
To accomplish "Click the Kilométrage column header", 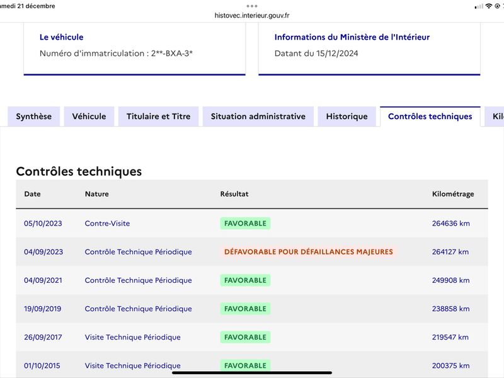I will (x=453, y=194).
